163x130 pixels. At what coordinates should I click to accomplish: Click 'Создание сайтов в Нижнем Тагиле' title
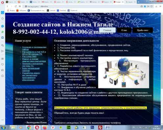point(63,24)
